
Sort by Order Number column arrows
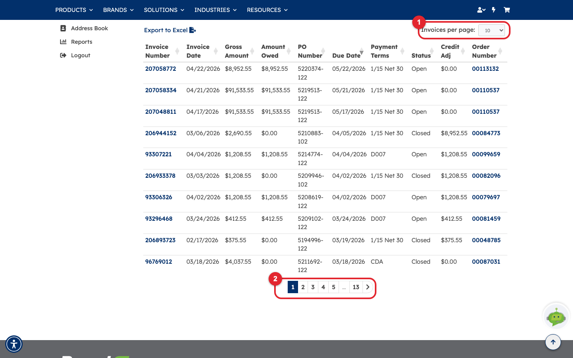pos(500,51)
